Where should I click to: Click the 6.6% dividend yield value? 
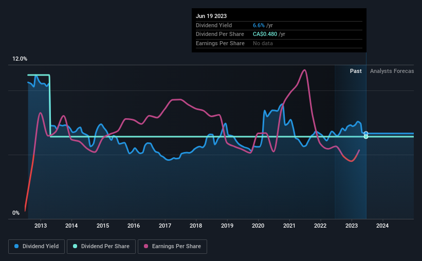tap(259, 25)
